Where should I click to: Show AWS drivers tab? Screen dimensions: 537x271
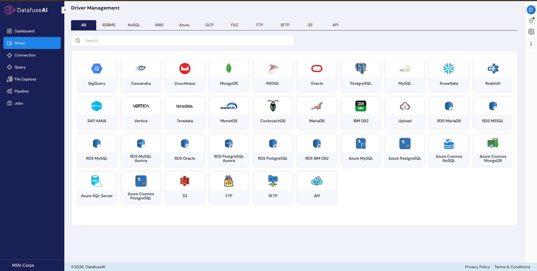pyautogui.click(x=159, y=25)
